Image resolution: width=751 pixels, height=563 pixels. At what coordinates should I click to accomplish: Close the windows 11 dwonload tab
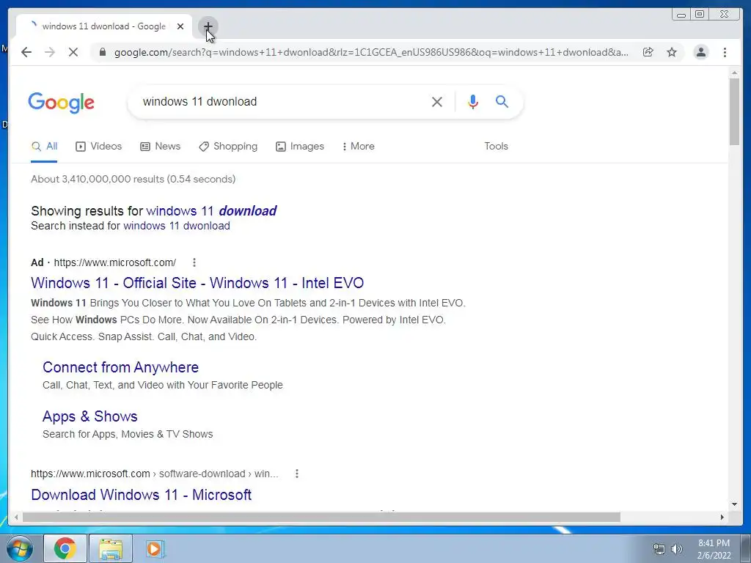tap(180, 26)
